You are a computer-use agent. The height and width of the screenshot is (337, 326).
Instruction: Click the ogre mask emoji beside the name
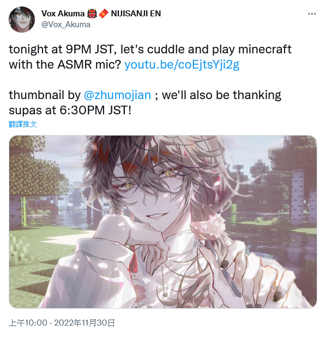[x=92, y=14]
